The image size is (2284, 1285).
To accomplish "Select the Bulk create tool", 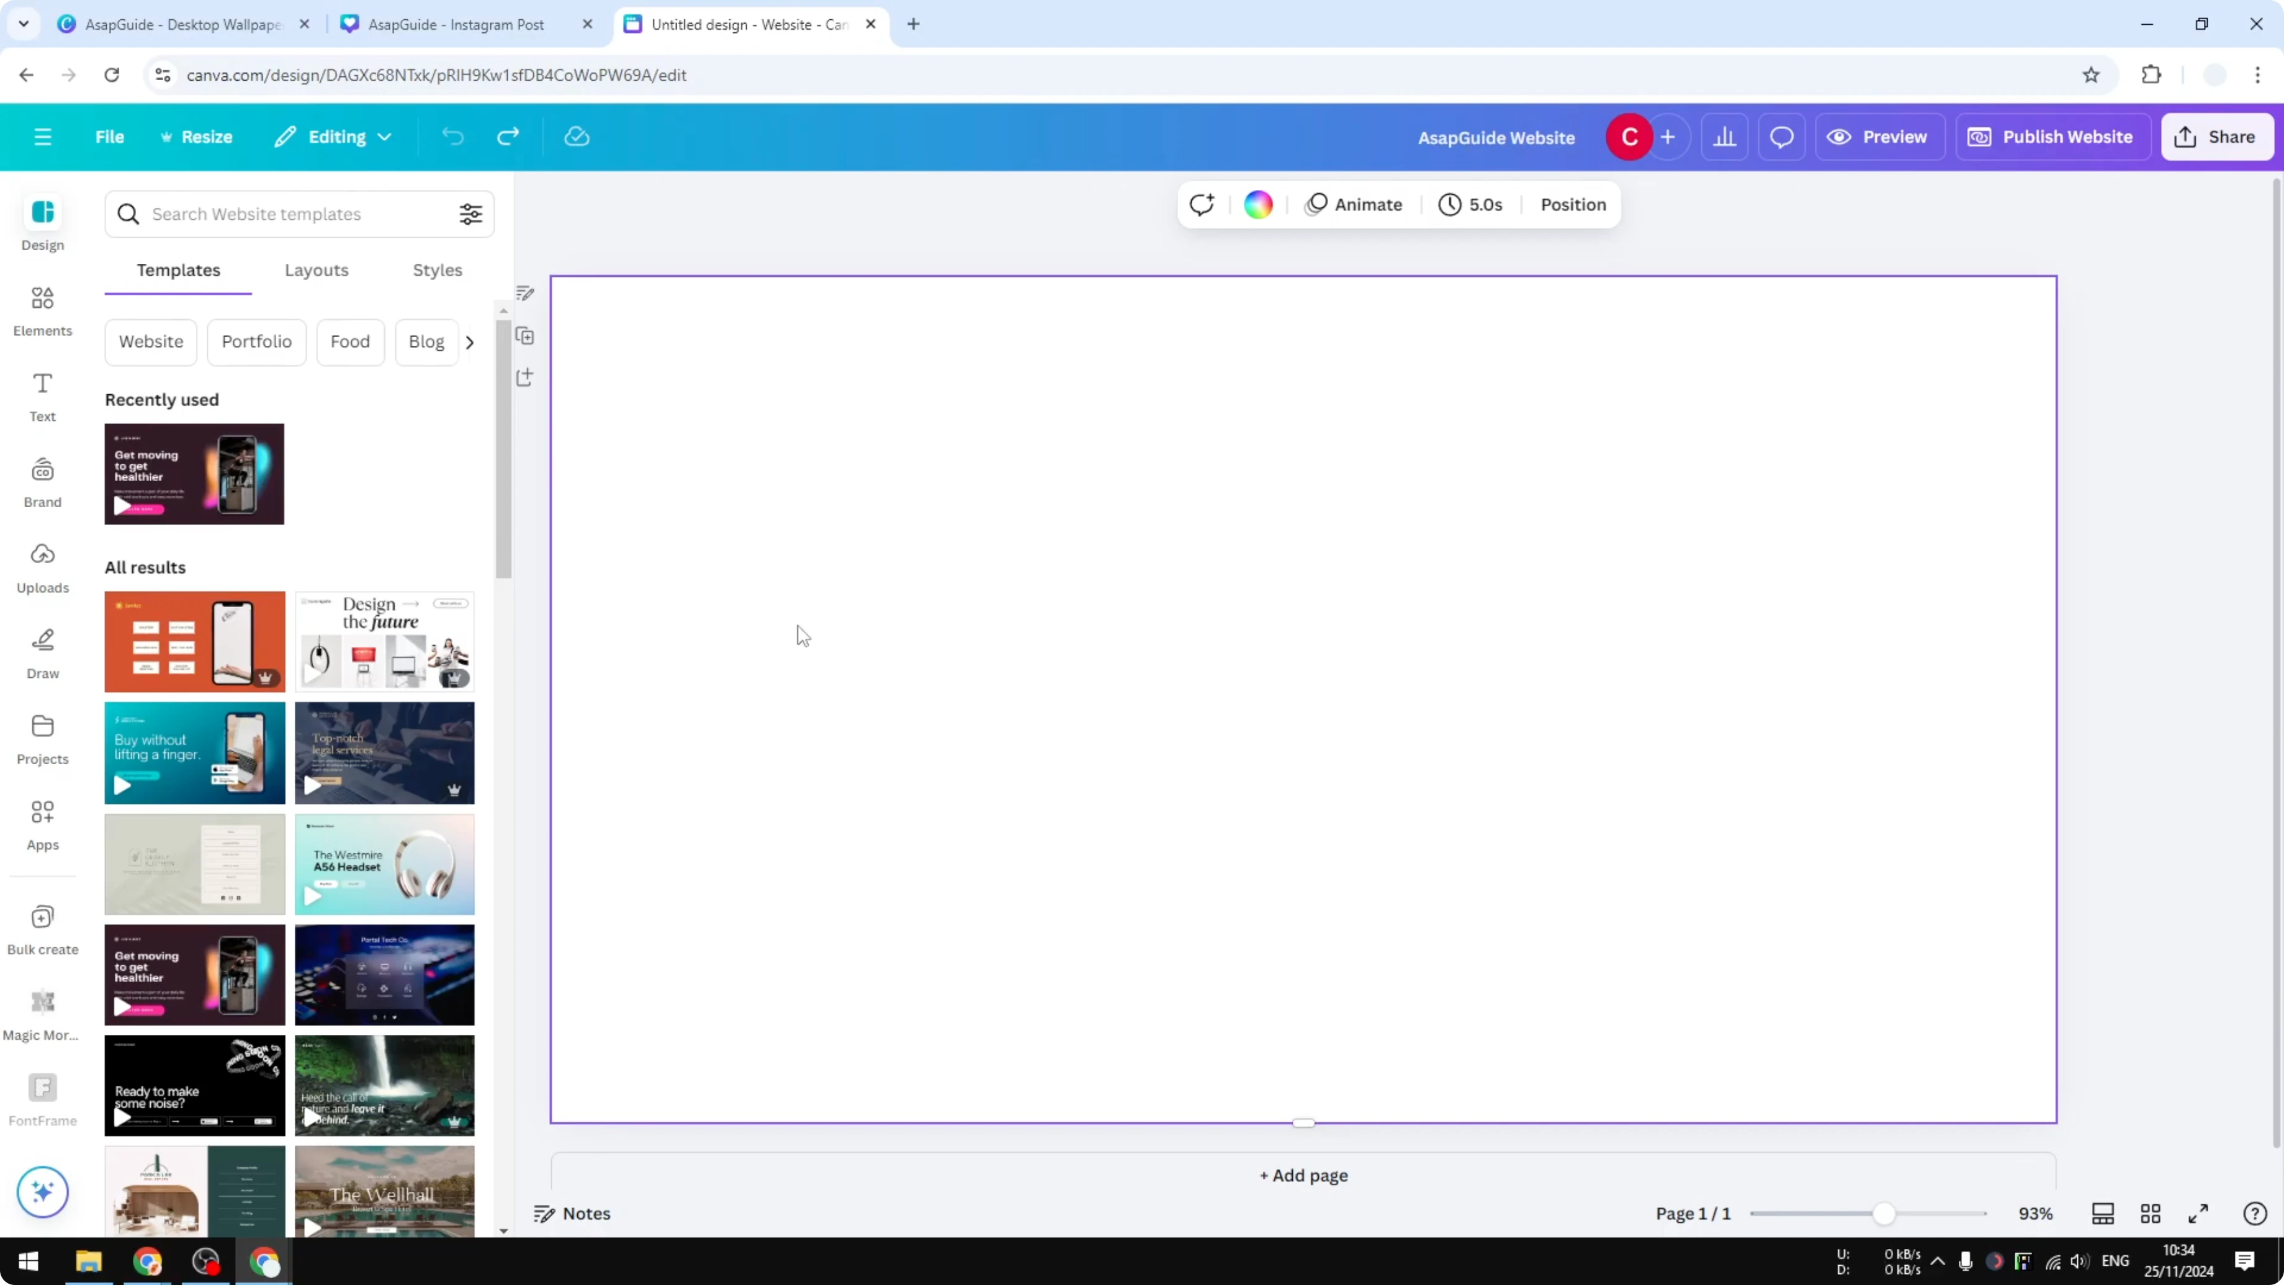I will tap(42, 927).
